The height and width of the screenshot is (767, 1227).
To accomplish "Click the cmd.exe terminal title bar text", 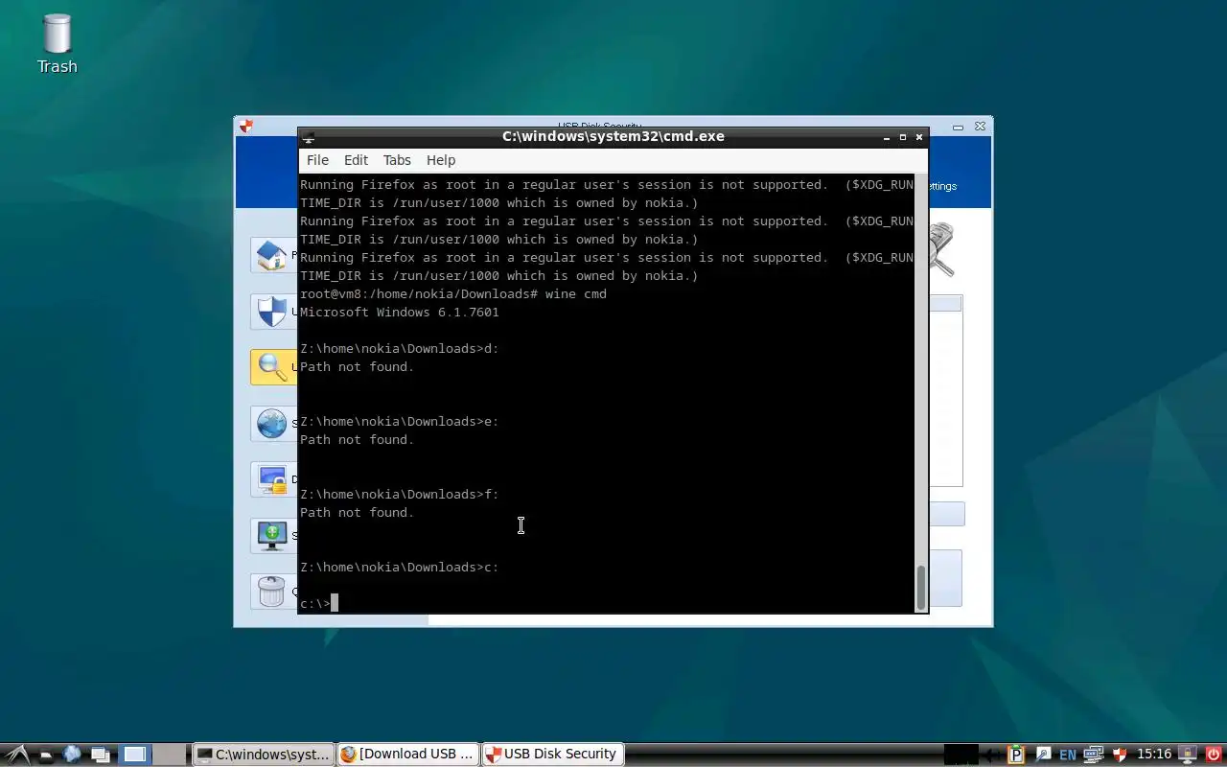I will [x=613, y=136].
